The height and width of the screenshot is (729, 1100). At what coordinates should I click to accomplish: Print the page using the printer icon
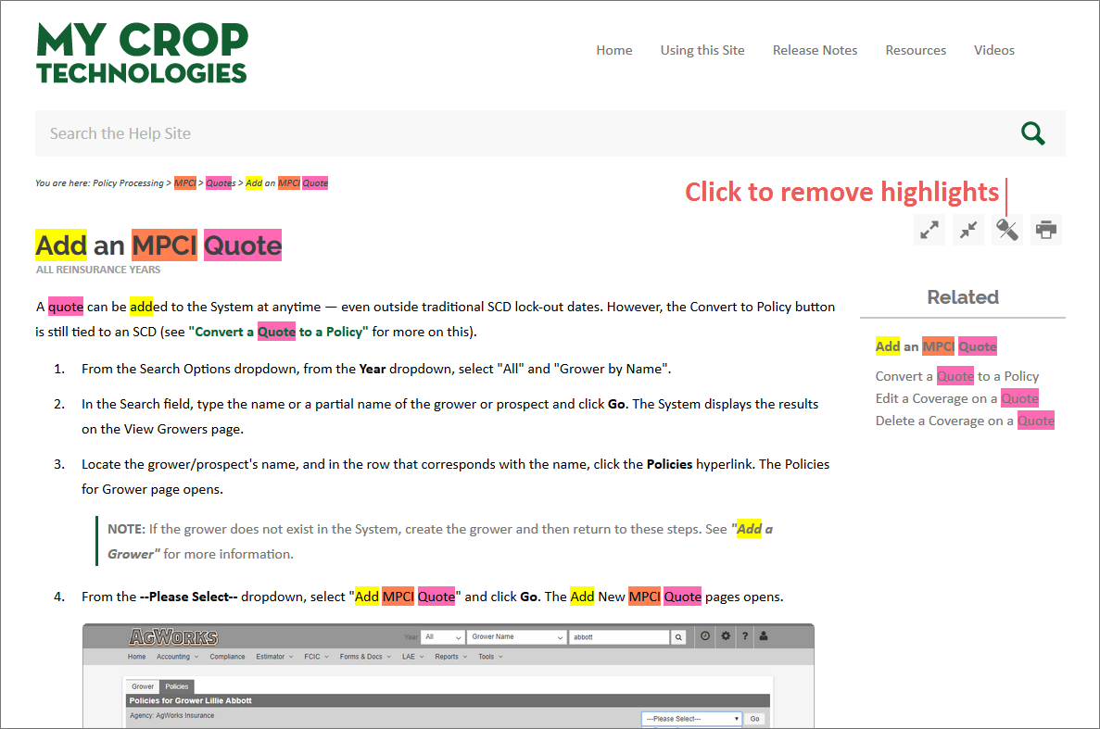click(1046, 230)
